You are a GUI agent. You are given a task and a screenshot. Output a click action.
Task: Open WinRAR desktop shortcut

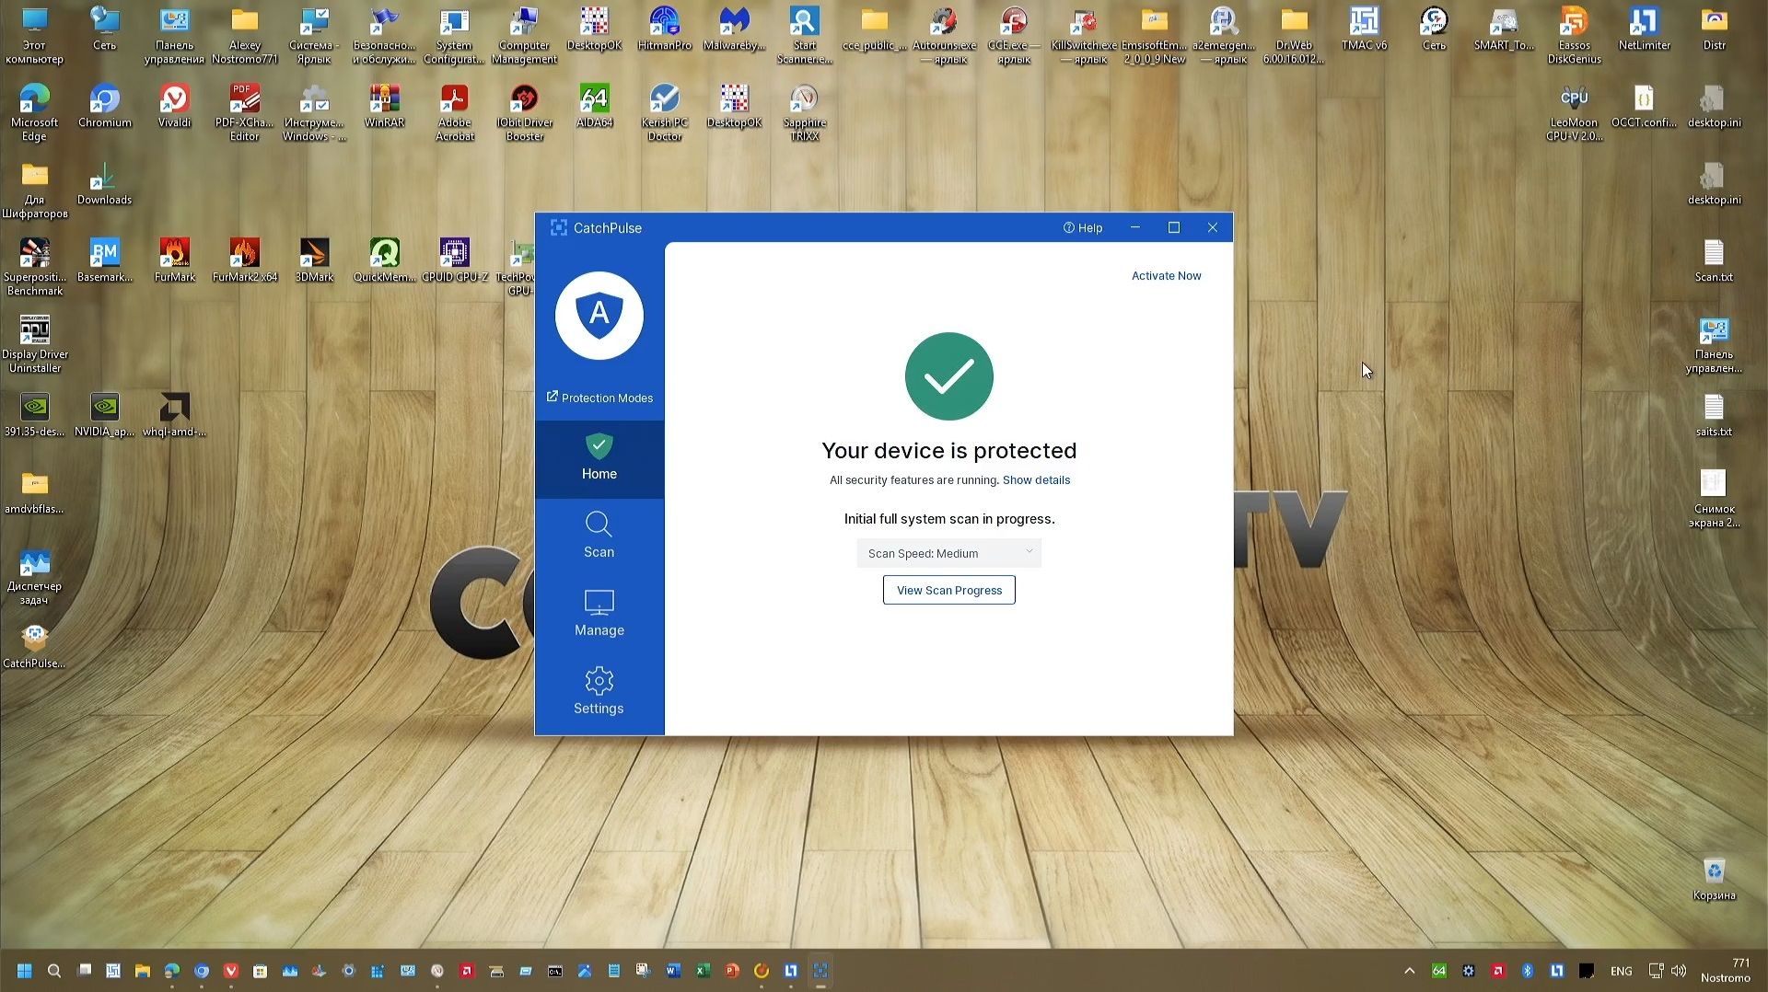(384, 107)
